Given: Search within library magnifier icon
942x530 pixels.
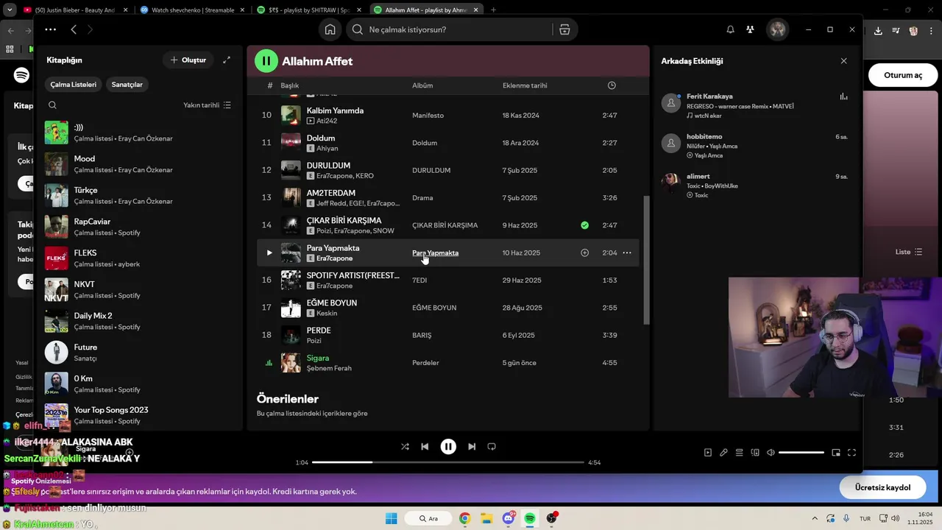Looking at the screenshot, I should (x=52, y=105).
